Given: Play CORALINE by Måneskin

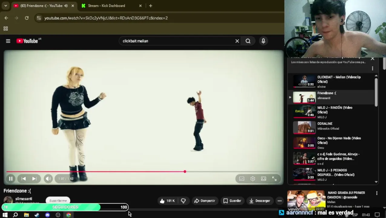Looking at the screenshot, I should pos(331,127).
